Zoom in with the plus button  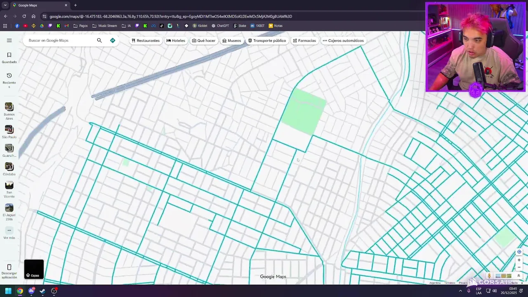point(519,260)
